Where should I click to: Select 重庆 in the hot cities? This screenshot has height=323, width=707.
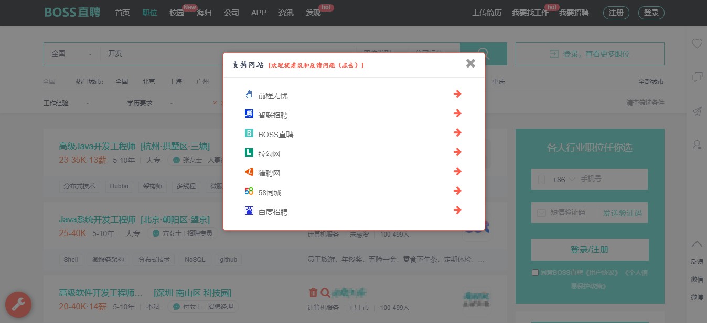click(499, 82)
